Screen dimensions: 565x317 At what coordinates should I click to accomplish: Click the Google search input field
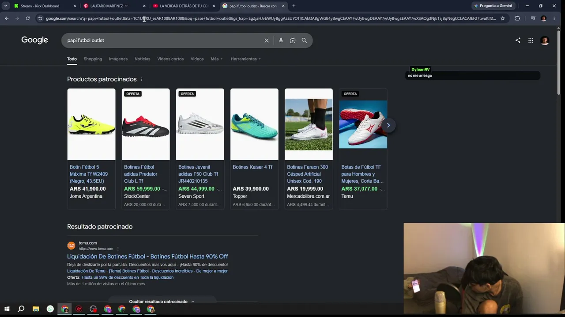(163, 40)
